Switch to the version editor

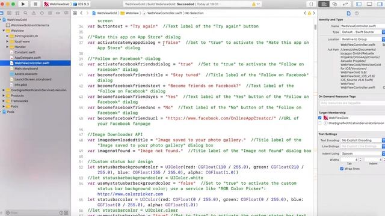click(x=345, y=4)
